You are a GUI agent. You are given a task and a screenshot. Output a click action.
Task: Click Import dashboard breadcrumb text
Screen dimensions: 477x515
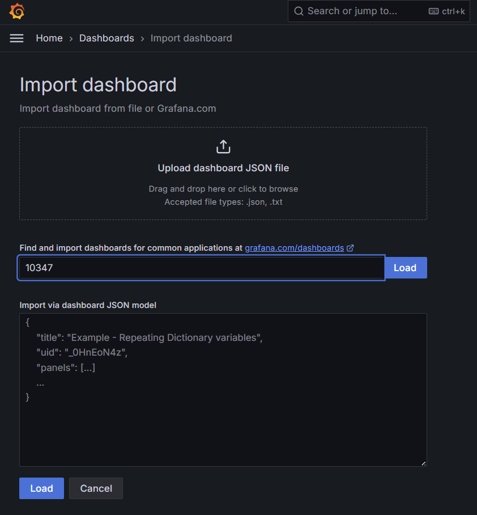click(x=191, y=38)
